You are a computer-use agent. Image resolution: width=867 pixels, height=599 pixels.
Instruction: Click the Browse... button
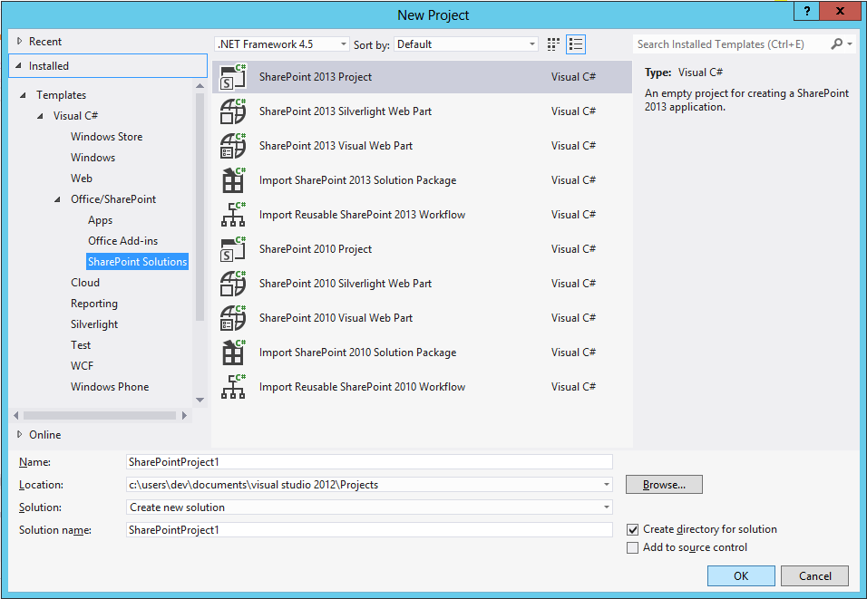664,485
